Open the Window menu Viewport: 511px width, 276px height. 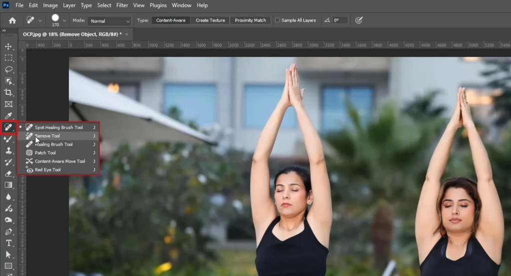pyautogui.click(x=182, y=5)
